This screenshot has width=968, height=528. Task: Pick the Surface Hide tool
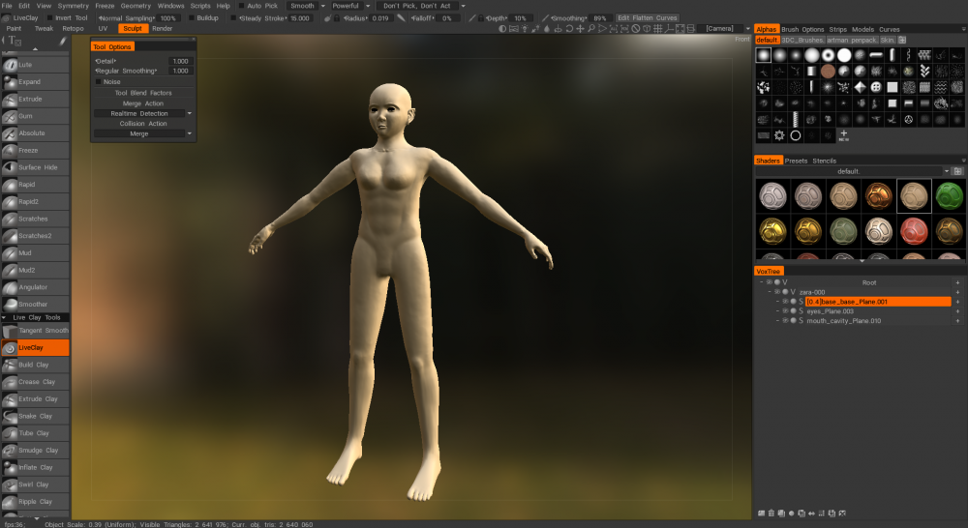tap(35, 167)
